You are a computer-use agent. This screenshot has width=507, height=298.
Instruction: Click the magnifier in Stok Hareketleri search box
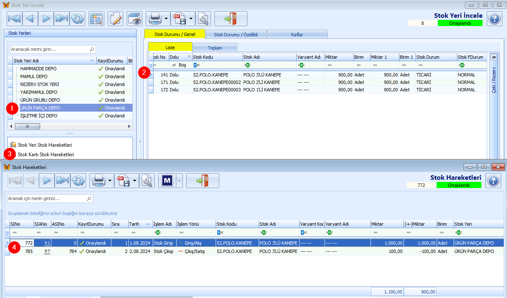89,199
